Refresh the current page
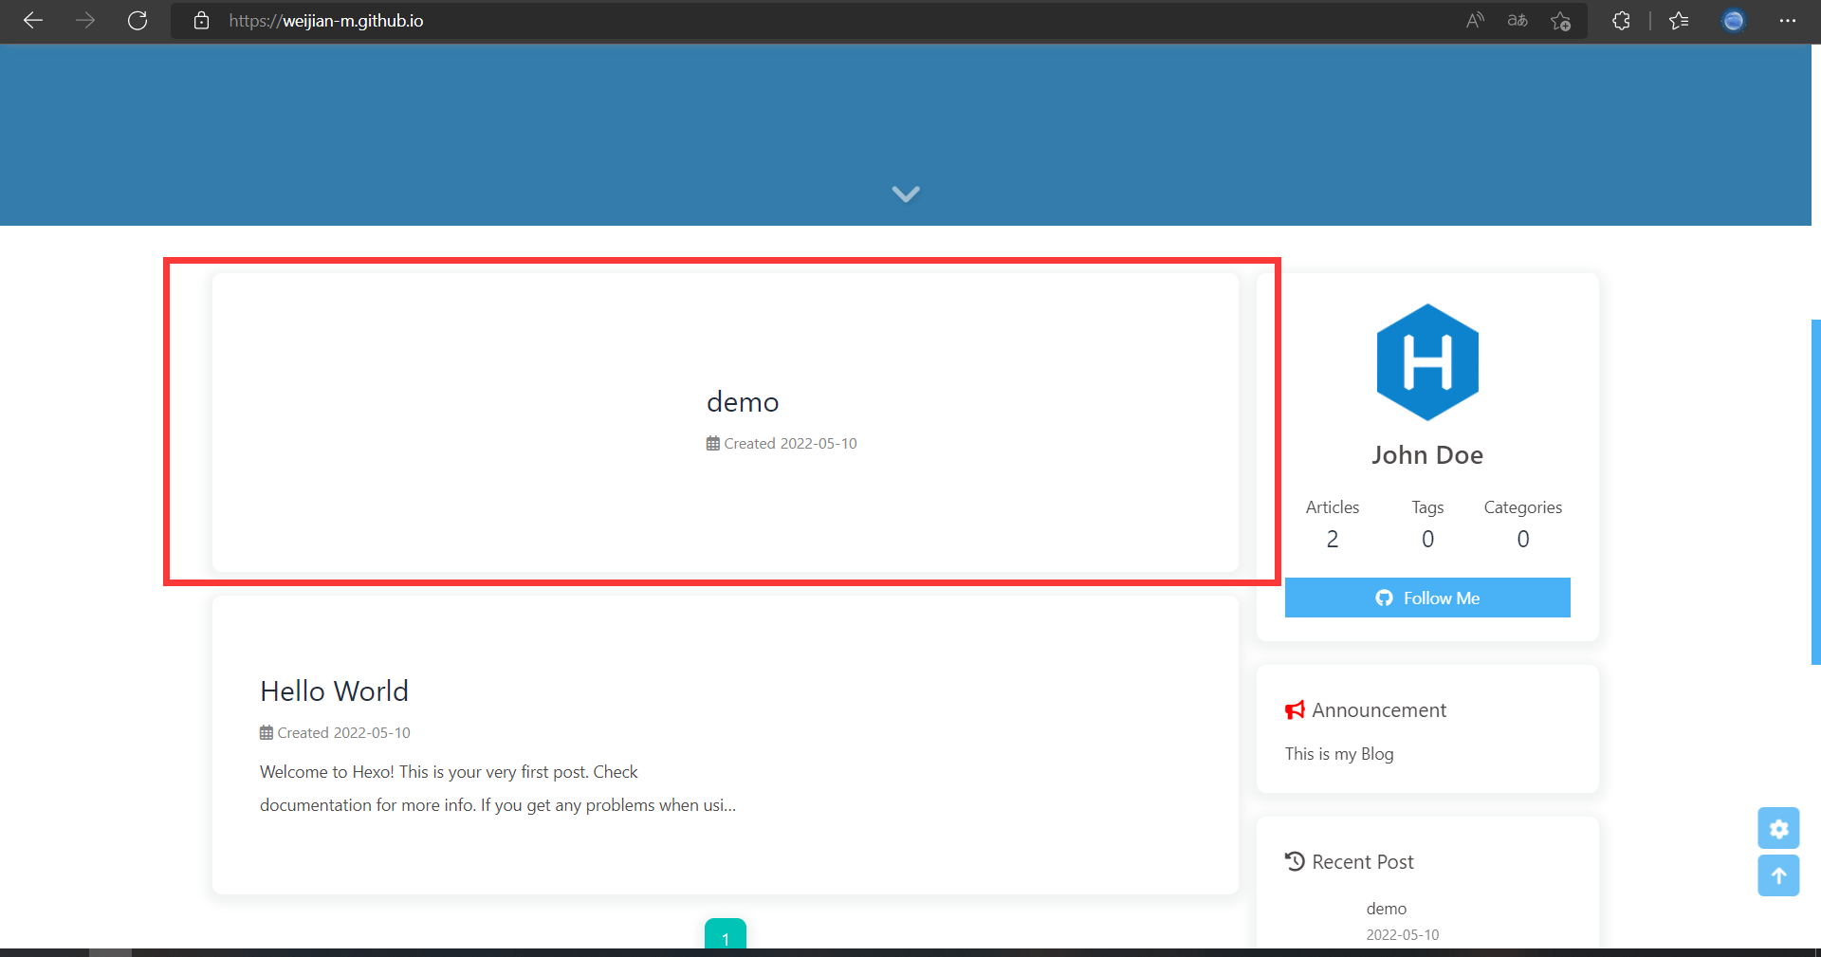The width and height of the screenshot is (1821, 957). pyautogui.click(x=138, y=21)
